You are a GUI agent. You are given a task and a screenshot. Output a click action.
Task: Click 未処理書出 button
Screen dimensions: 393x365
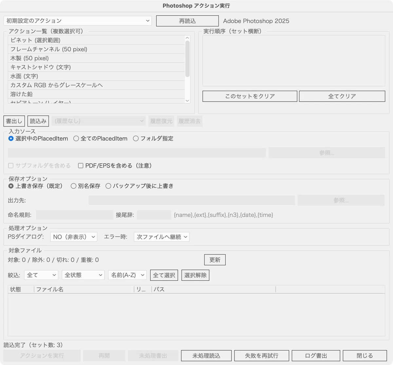[x=153, y=356]
